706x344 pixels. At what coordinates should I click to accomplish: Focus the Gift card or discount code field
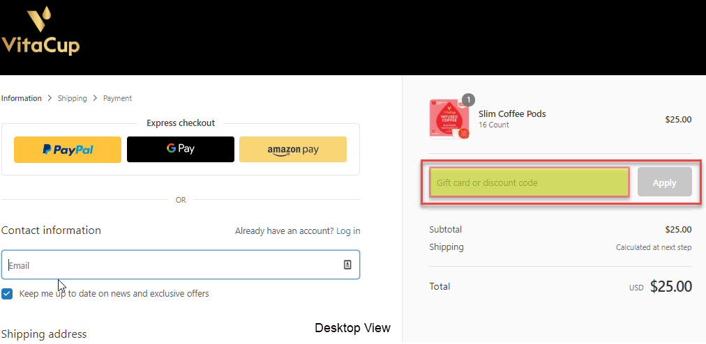pyautogui.click(x=529, y=182)
